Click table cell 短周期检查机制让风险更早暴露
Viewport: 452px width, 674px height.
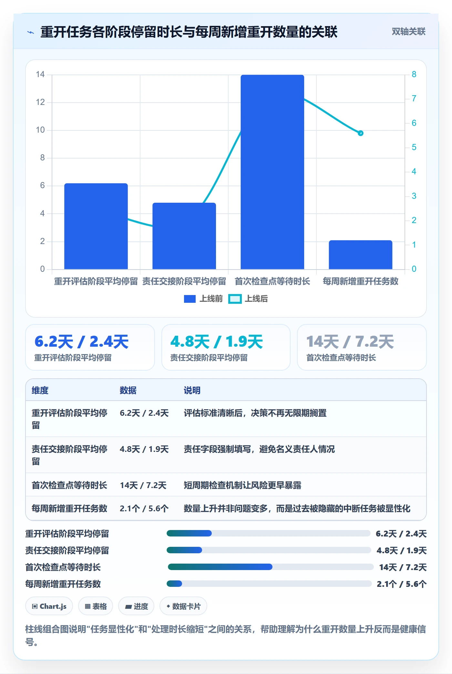(x=242, y=485)
